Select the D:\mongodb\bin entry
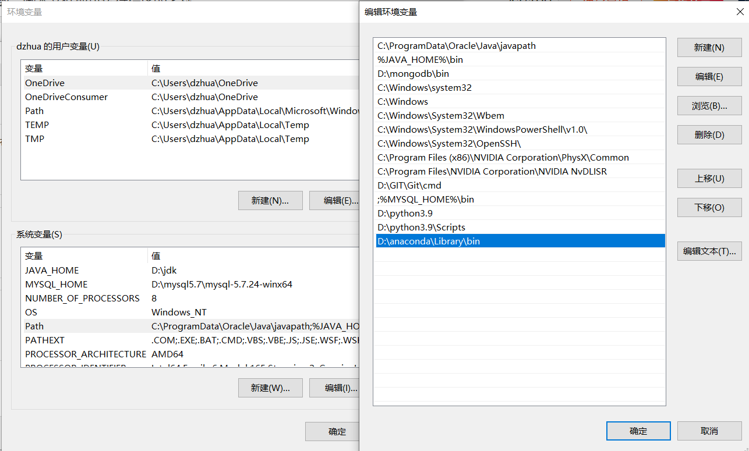This screenshot has height=451, width=749. click(520, 73)
